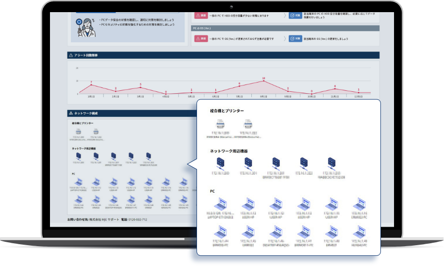Click the red 課題 badge for HDD space

pyautogui.click(x=200, y=16)
